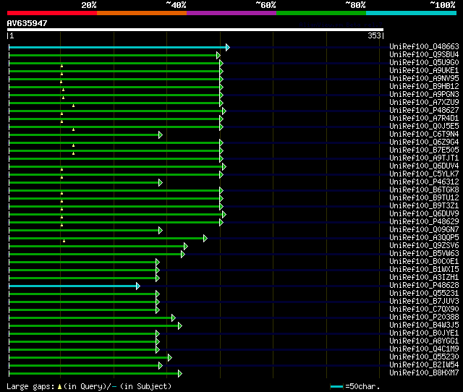This screenshot has width=463, height=392.
Task: Click the arrowhead ending the UniRef100_C6T9N4 alignment
Action: click(x=161, y=135)
